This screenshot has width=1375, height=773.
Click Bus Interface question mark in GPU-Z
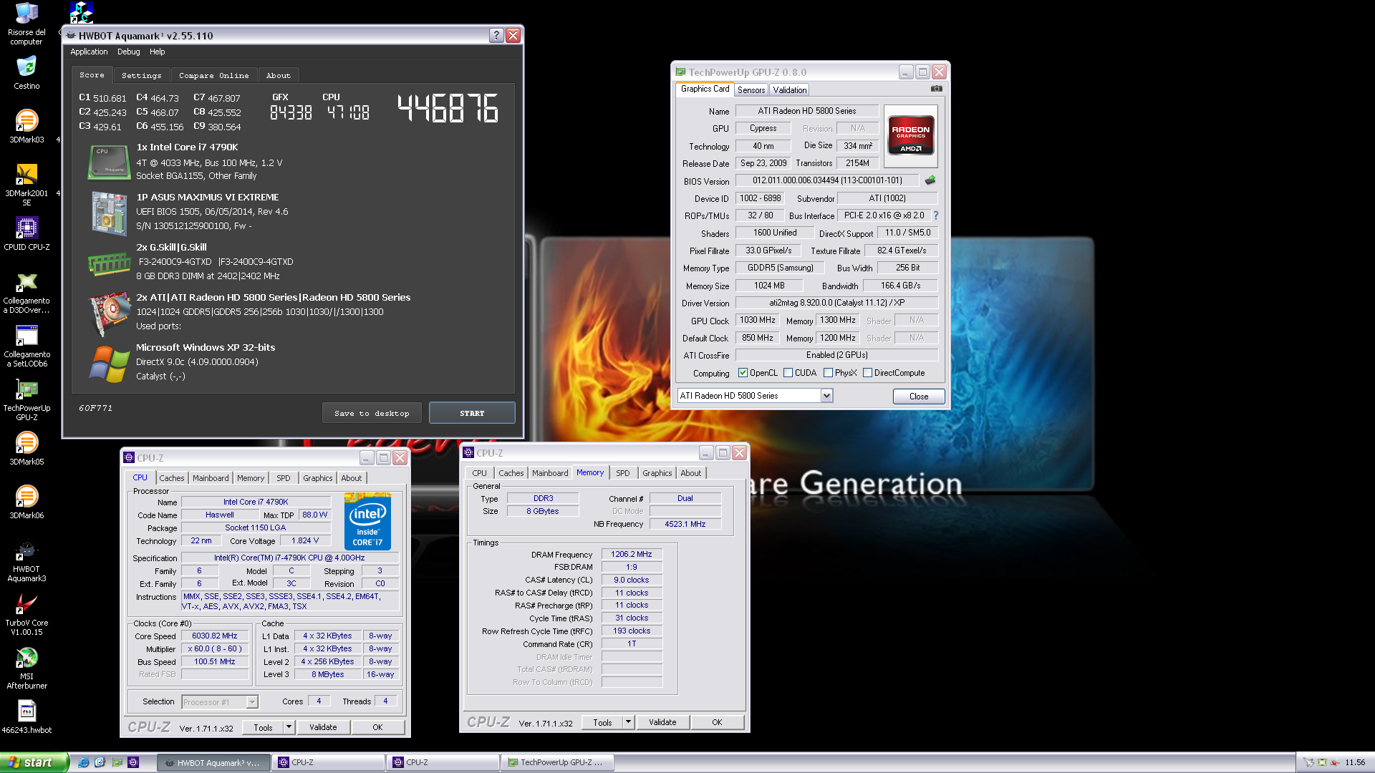[x=935, y=215]
